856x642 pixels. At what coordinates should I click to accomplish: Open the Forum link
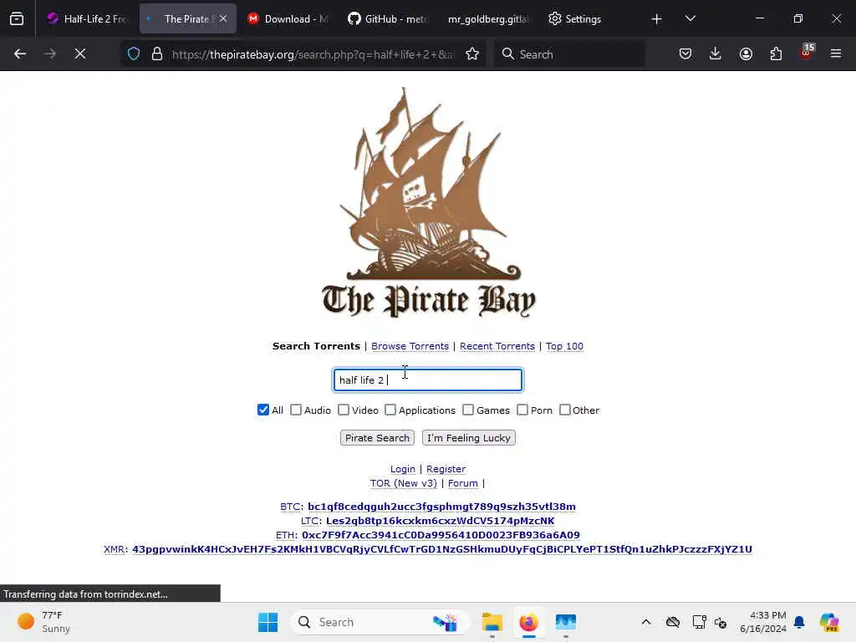click(x=463, y=483)
